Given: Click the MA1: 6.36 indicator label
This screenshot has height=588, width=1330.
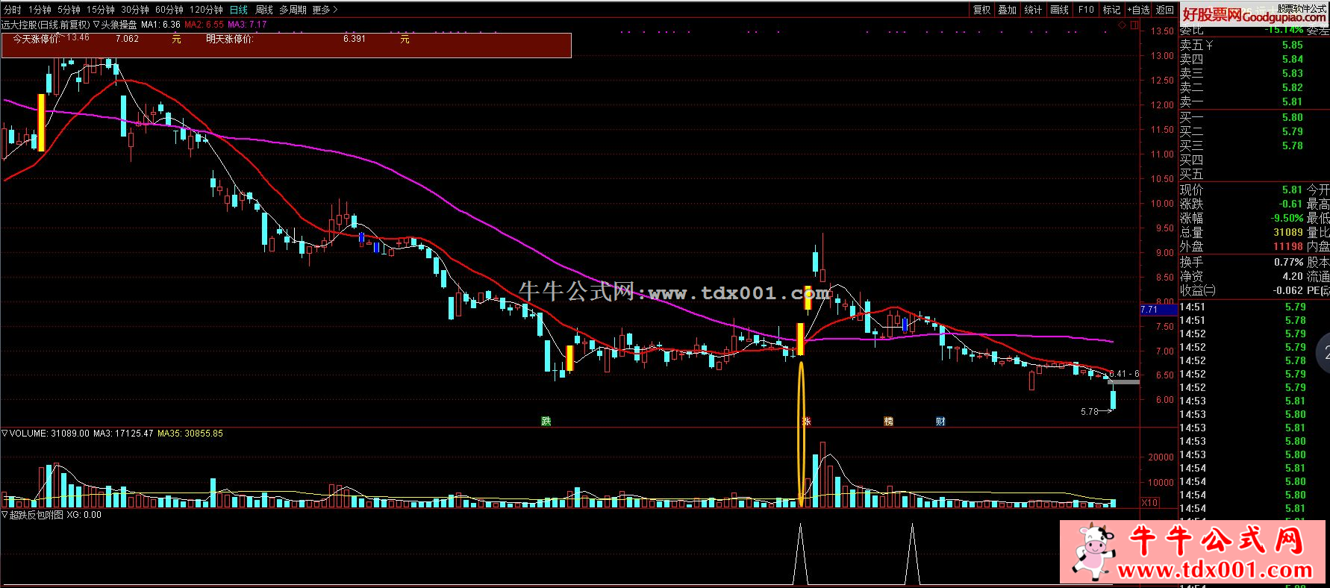Looking at the screenshot, I should click(160, 25).
